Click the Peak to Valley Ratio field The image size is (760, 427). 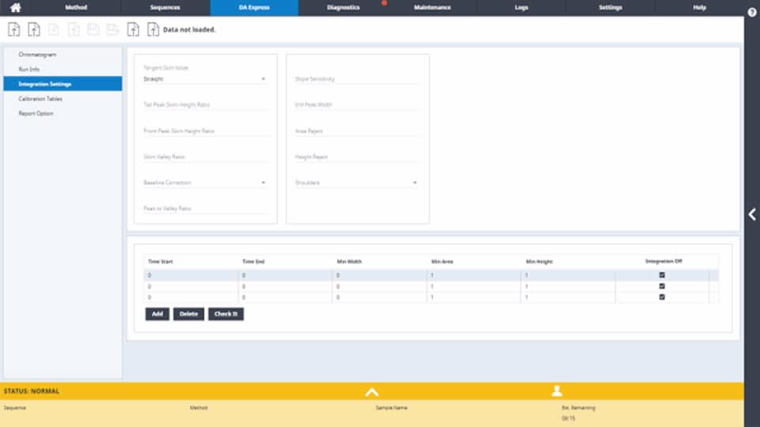[205, 209]
